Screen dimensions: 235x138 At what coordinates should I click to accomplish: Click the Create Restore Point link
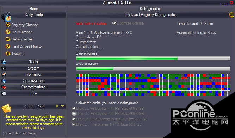pyautogui.click(x=19, y=133)
